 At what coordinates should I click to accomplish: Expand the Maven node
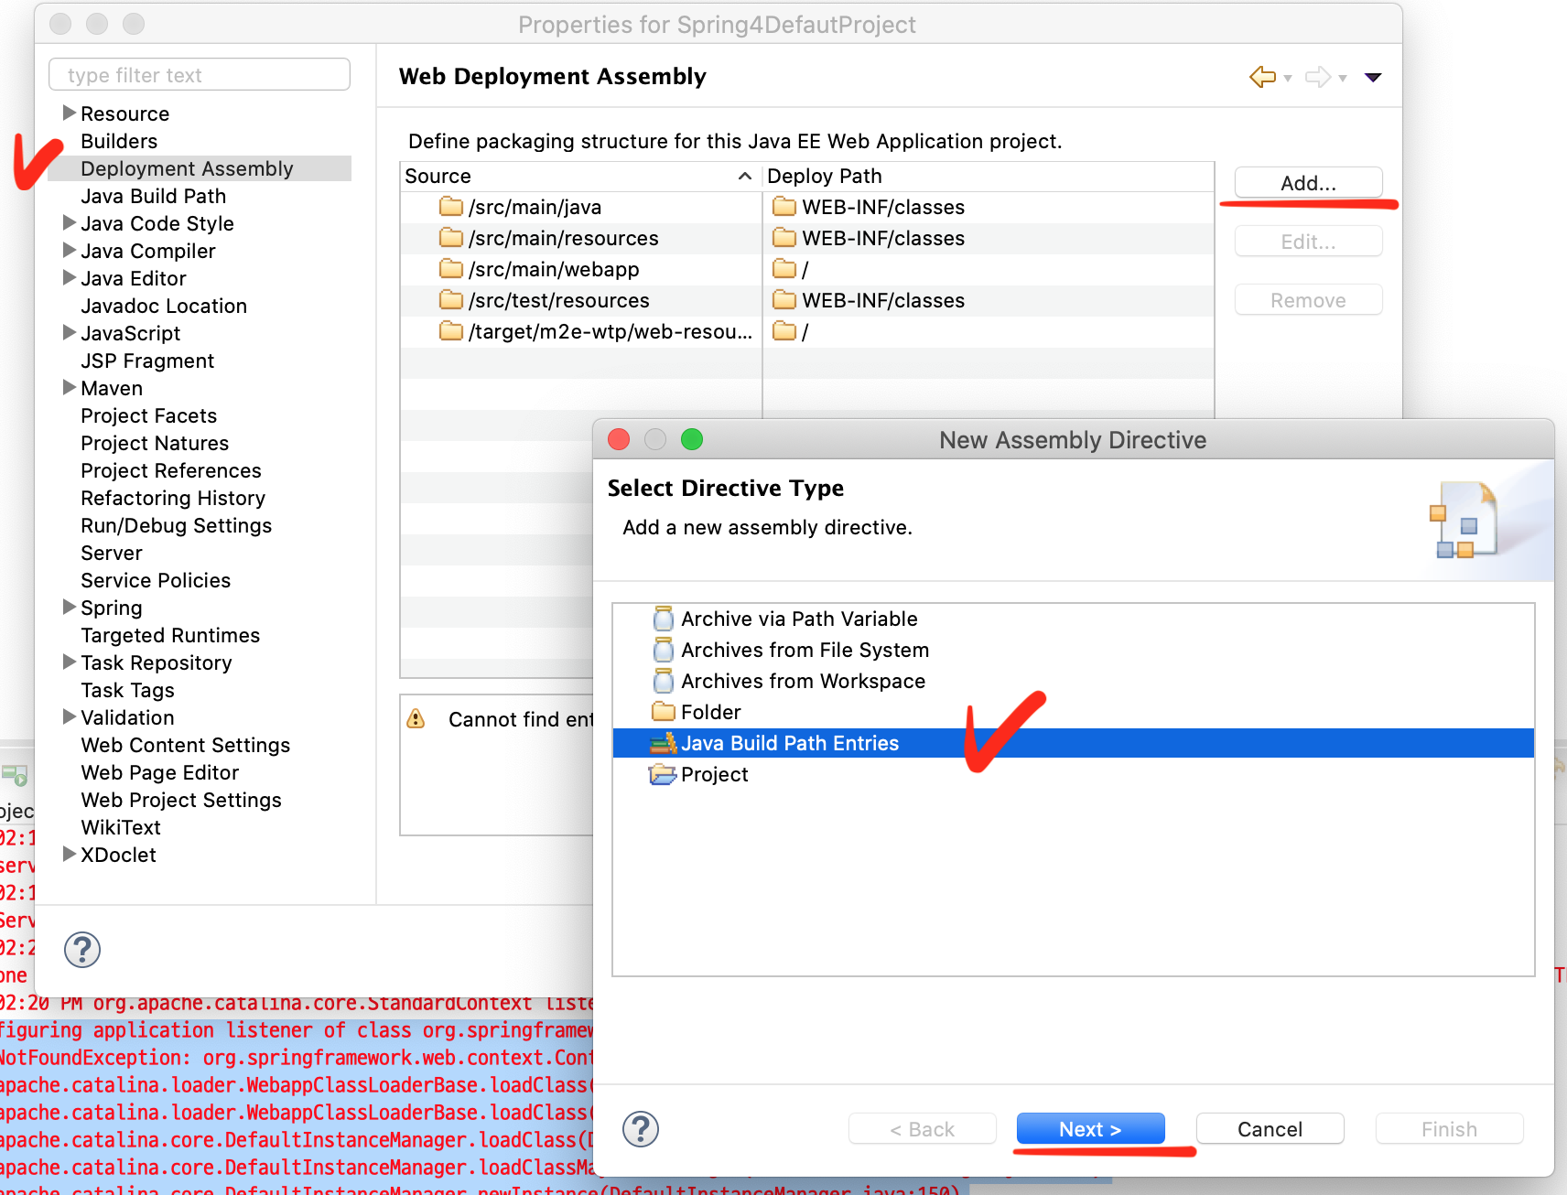click(x=69, y=387)
